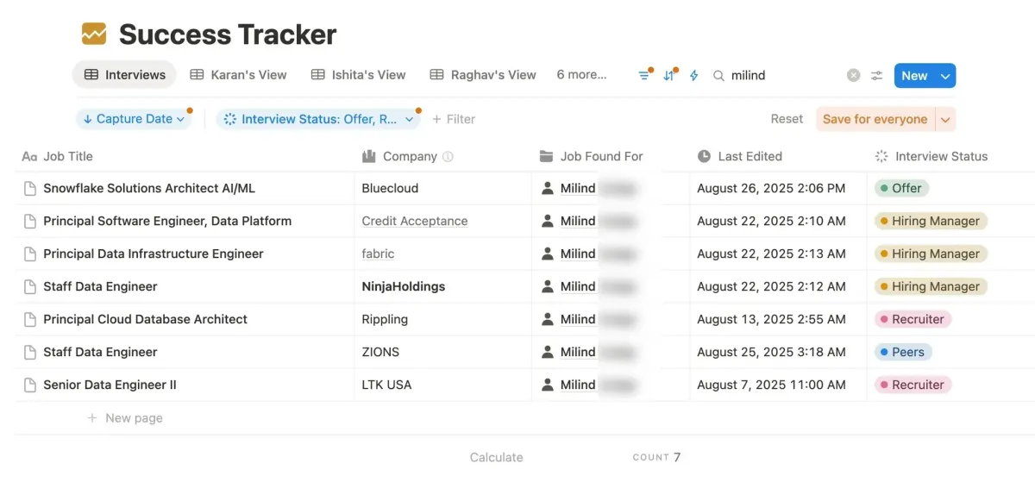Clear the search with the X icon
This screenshot has height=501, width=1035.
(x=853, y=76)
